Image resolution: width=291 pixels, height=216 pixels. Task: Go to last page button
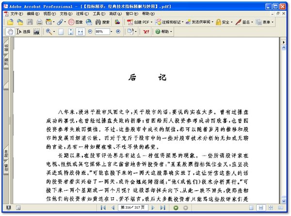click(x=163, y=208)
